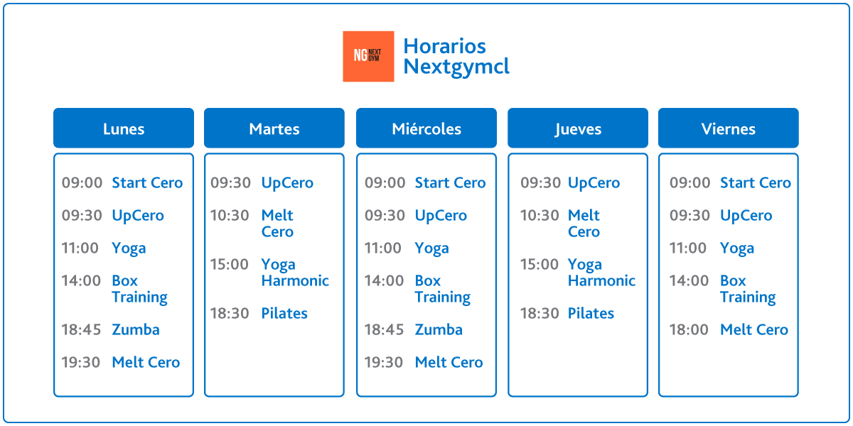
Task: Switch to the Viernes day header
Action: click(729, 129)
